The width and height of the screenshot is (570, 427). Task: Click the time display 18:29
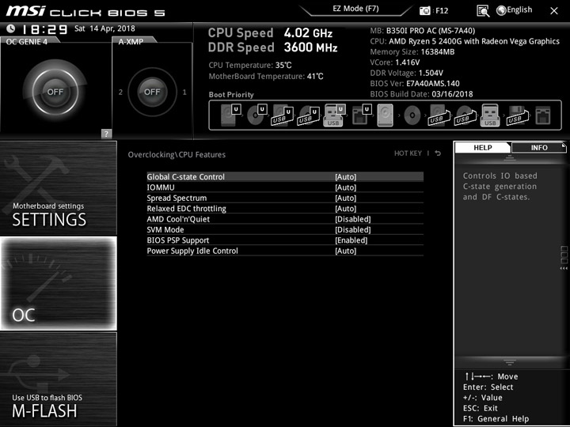[44, 29]
